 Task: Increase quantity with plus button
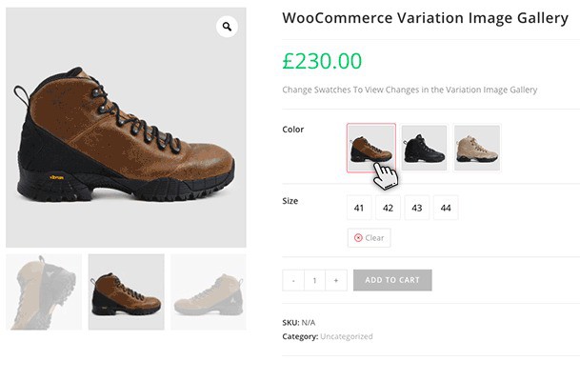coord(335,280)
